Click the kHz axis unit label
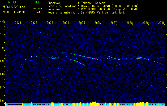This screenshot has height=106, width=167. click(x=2, y=21)
